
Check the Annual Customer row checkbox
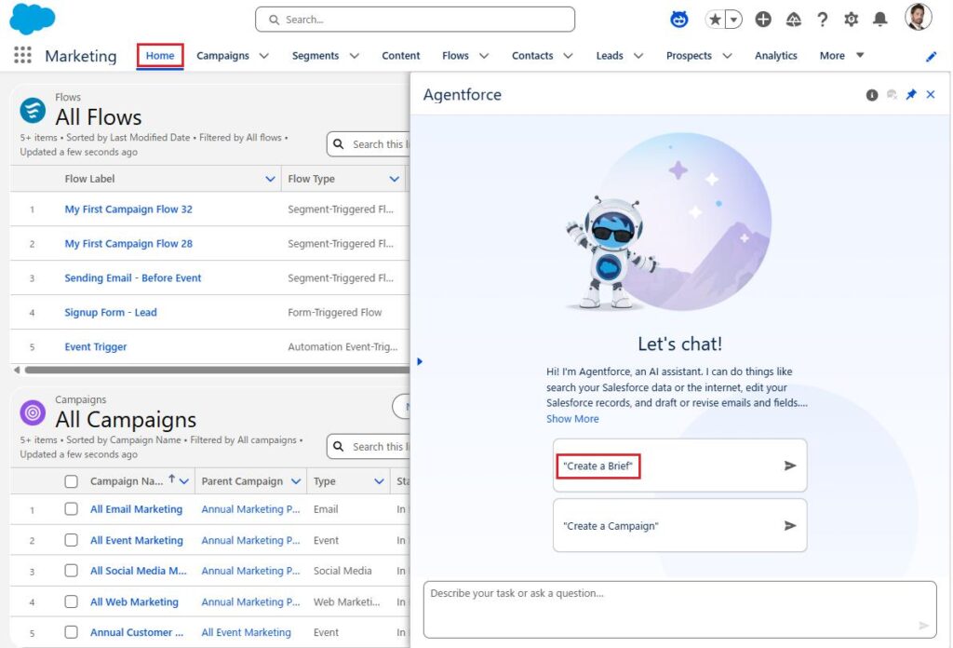coord(71,631)
